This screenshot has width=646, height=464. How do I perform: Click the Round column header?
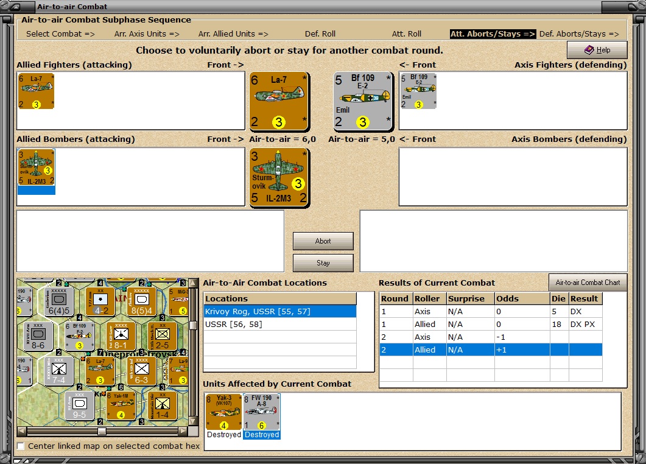point(396,299)
